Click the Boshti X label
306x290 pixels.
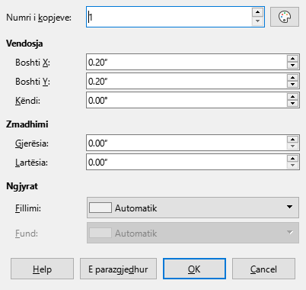point(33,63)
